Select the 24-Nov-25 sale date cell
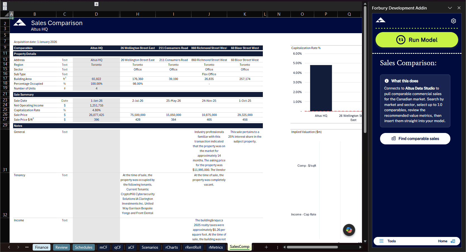 click(209, 101)
